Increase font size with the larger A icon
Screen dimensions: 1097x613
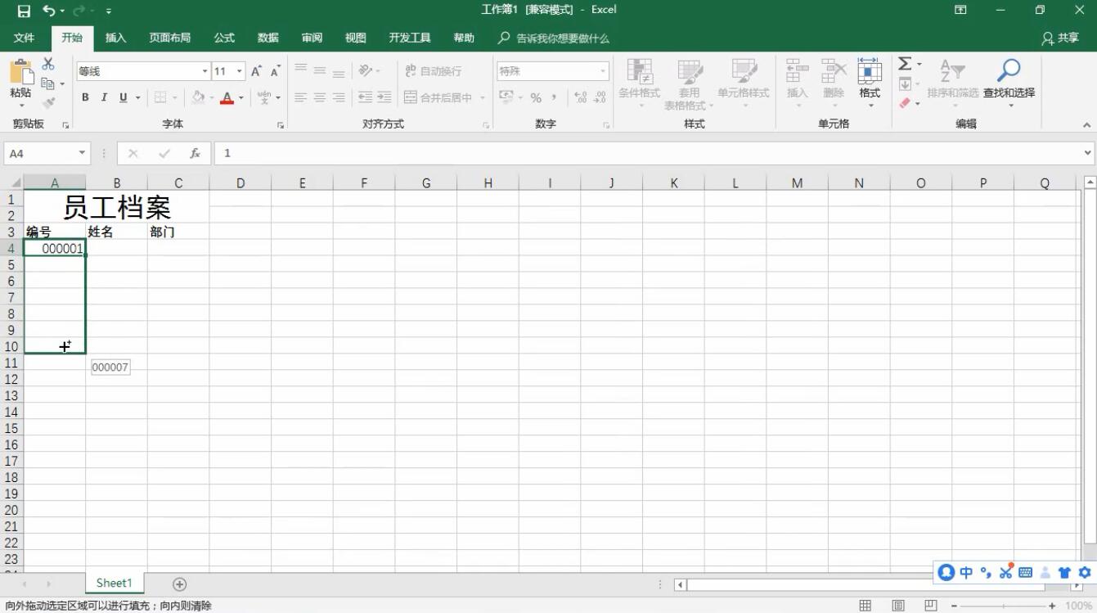(257, 71)
